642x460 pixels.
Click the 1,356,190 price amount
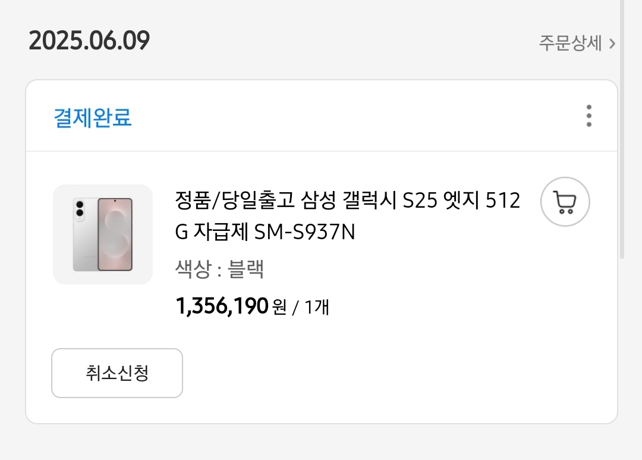222,306
